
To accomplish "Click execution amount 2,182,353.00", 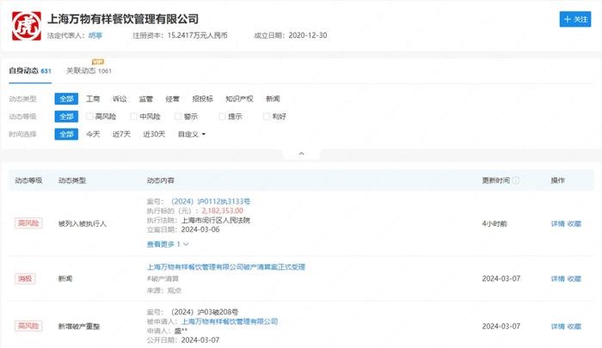I will (x=222, y=211).
